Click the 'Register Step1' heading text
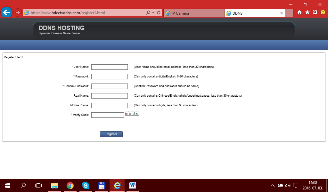Viewport: 328px width, 192px height. pyautogui.click(x=13, y=57)
